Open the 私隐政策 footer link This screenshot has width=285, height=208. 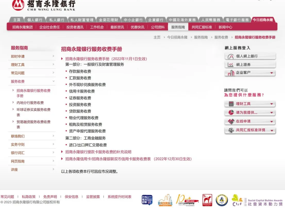point(29,197)
